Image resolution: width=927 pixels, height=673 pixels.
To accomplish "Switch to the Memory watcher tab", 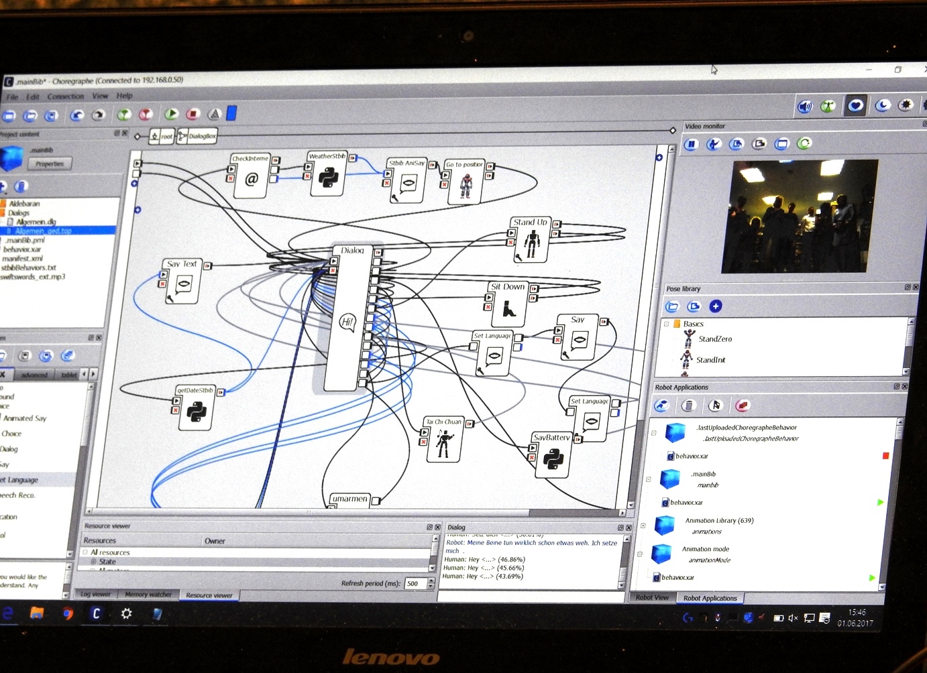I will click(148, 595).
